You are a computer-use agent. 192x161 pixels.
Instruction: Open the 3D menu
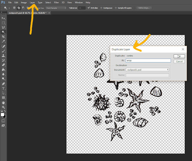point(63,2)
